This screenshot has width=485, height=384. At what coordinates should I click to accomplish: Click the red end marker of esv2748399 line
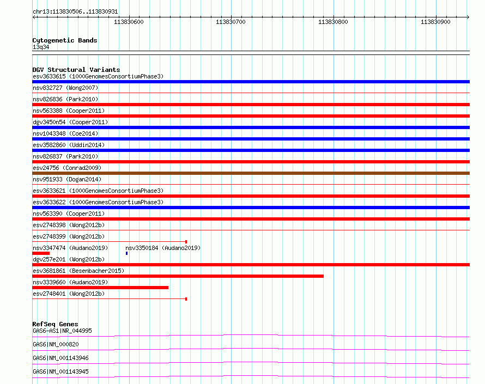click(x=186, y=242)
